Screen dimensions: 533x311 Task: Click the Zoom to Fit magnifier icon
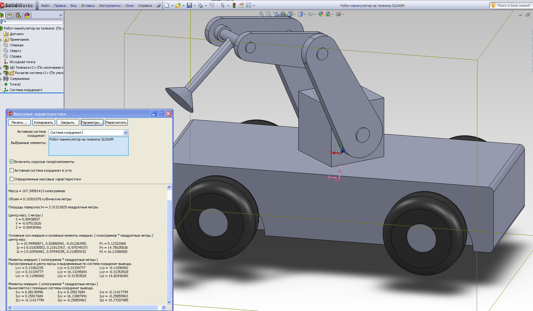pyautogui.click(x=261, y=14)
